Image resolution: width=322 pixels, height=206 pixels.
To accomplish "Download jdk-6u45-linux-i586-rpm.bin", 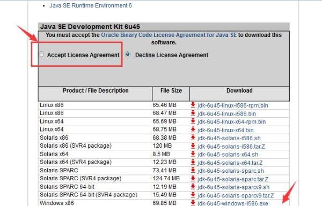I will click(x=233, y=105).
